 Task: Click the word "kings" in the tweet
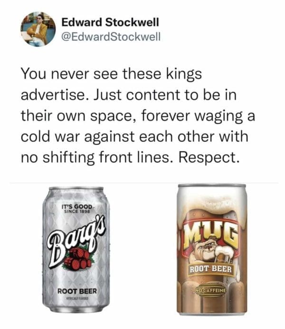pyautogui.click(x=184, y=74)
